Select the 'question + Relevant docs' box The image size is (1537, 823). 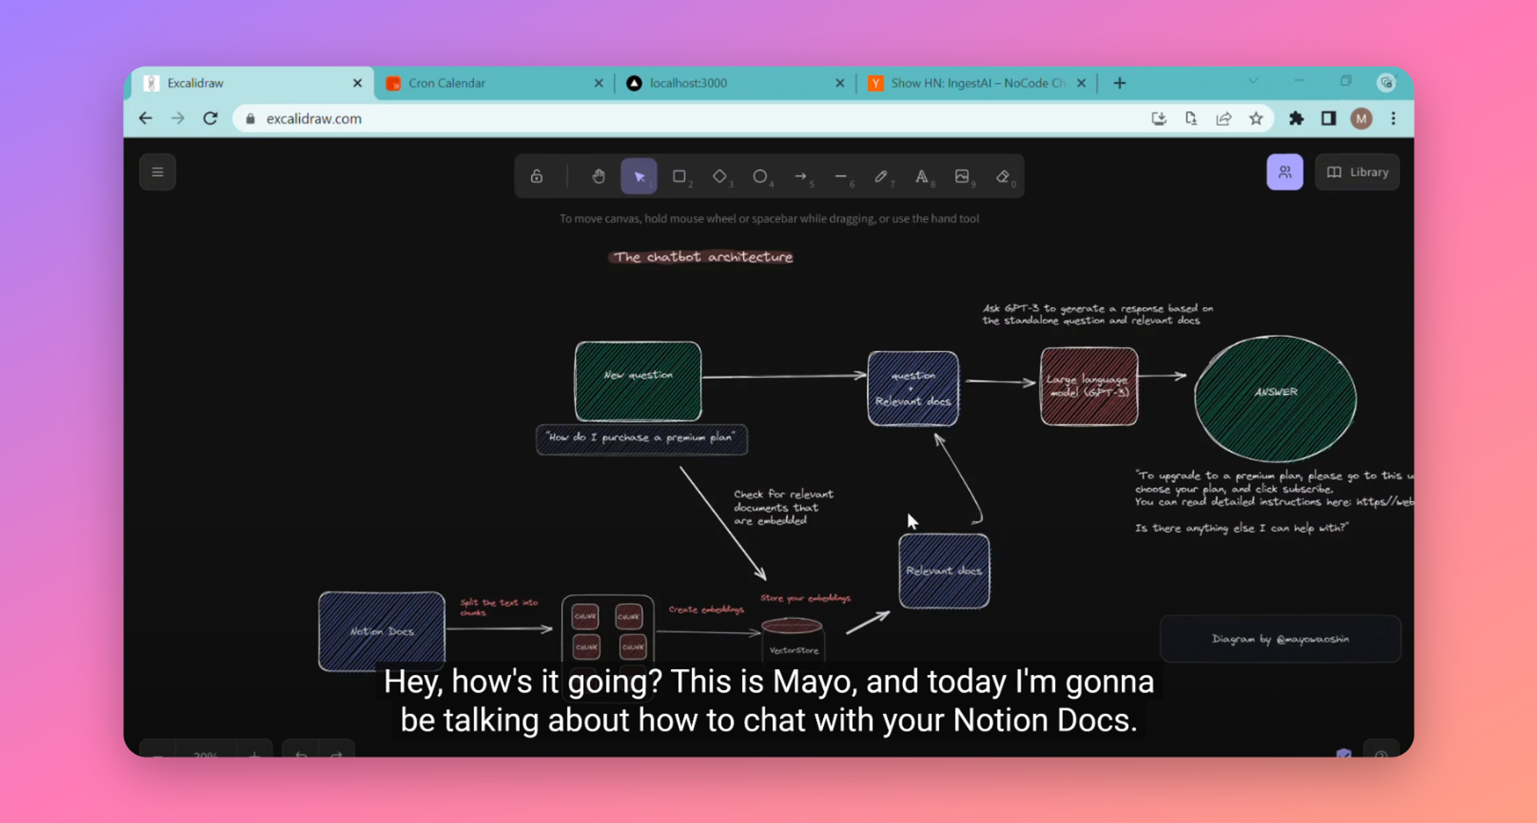click(913, 388)
